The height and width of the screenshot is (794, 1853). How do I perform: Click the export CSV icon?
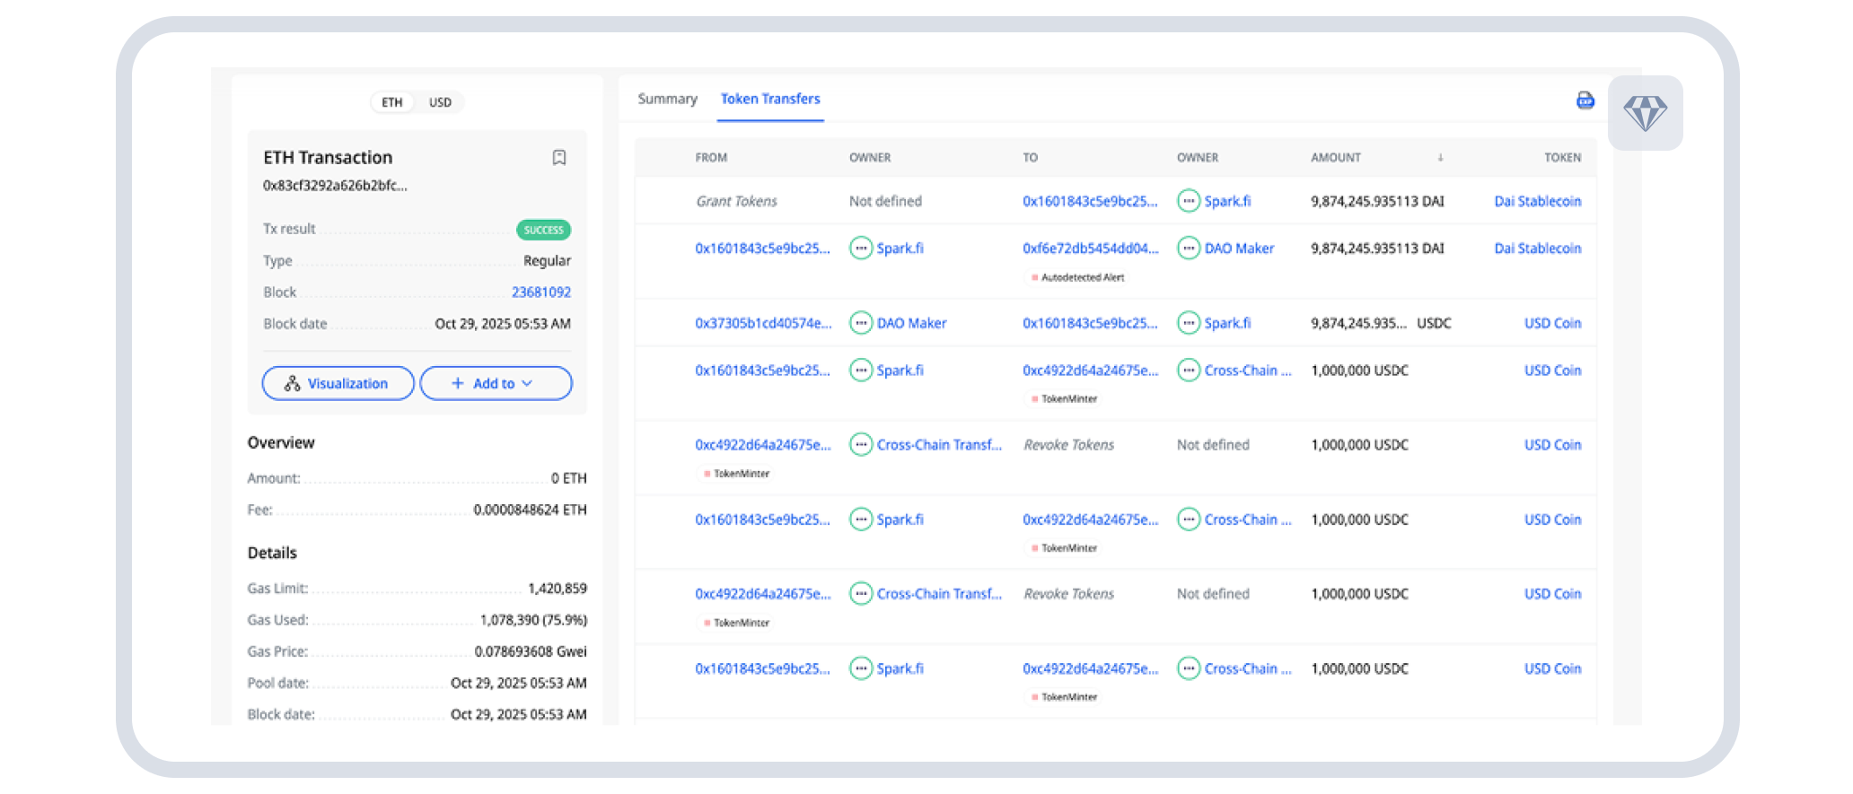point(1585,100)
